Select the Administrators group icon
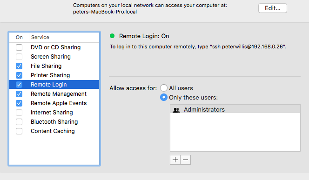 pos(176,110)
